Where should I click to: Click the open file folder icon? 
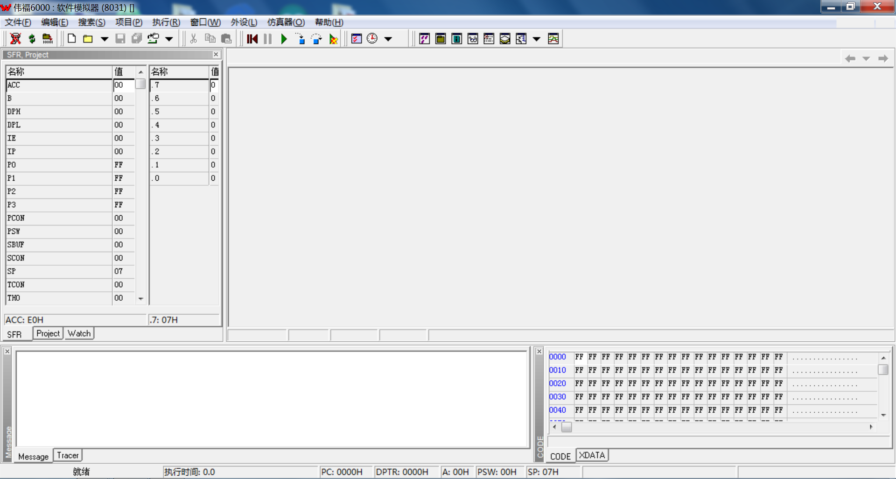pos(88,39)
